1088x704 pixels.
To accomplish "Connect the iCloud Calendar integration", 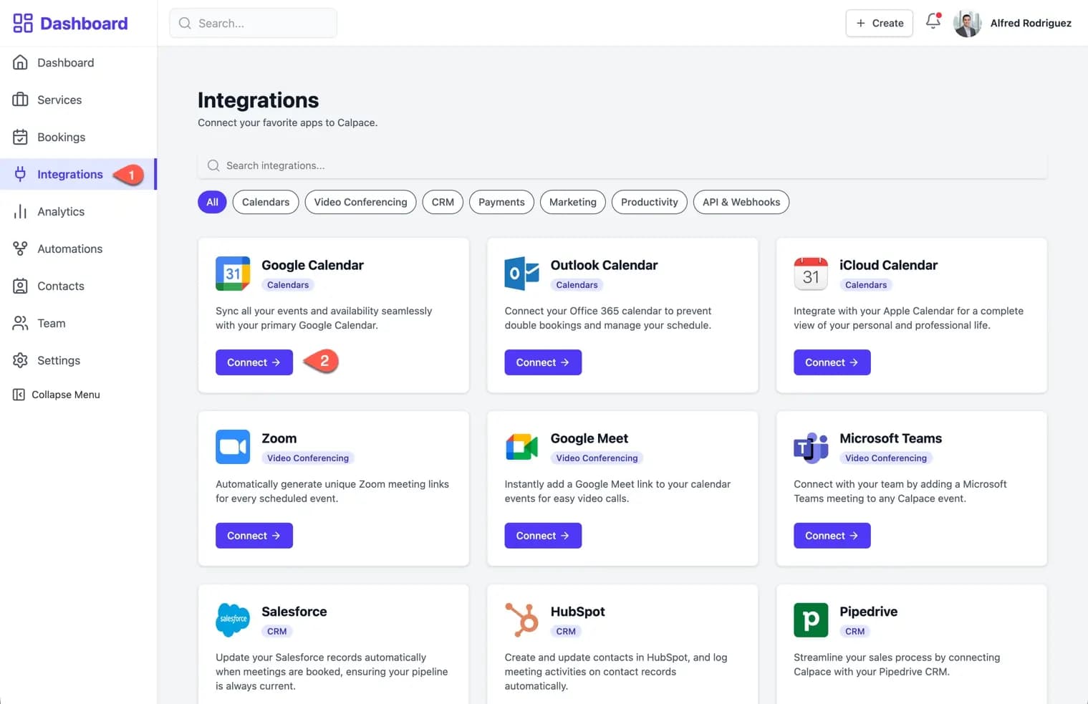I will coord(832,362).
